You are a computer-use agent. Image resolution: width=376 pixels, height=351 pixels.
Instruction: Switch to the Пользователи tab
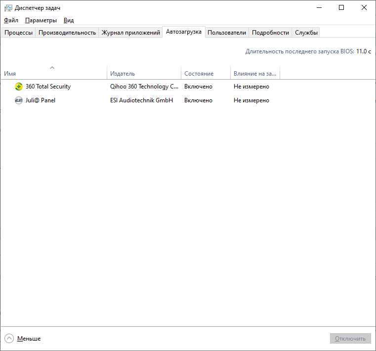(x=227, y=33)
